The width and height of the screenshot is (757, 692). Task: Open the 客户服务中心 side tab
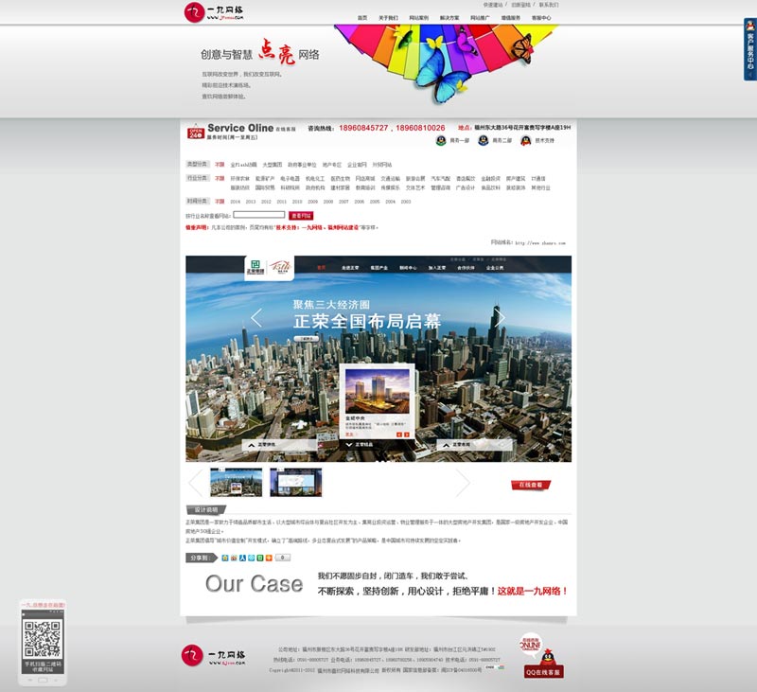750,49
